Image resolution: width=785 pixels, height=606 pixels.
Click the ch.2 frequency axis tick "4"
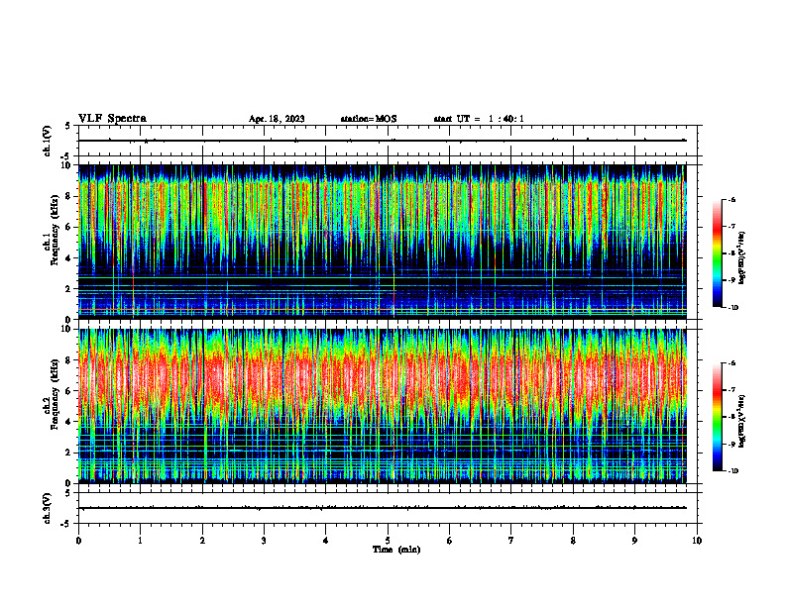pos(69,422)
